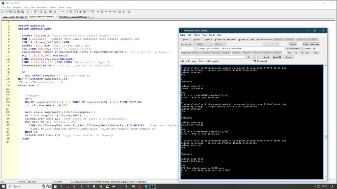Click the Print icon in the toolbar
337x189 pixels.
click(22, 11)
